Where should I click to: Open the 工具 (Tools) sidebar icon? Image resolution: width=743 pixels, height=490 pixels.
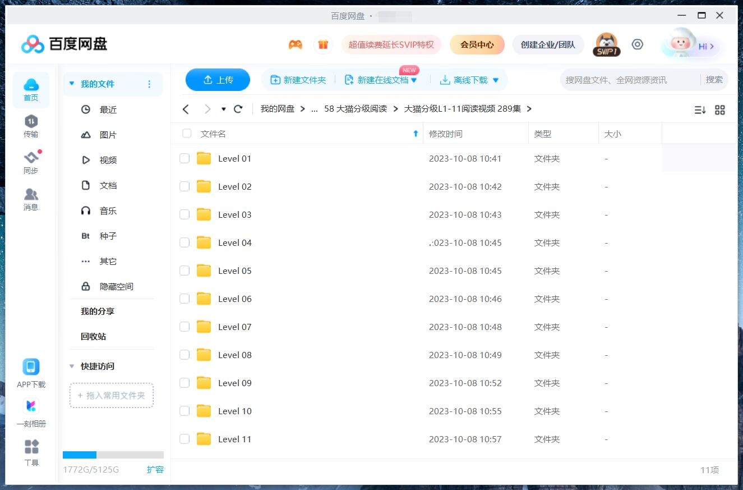31,449
